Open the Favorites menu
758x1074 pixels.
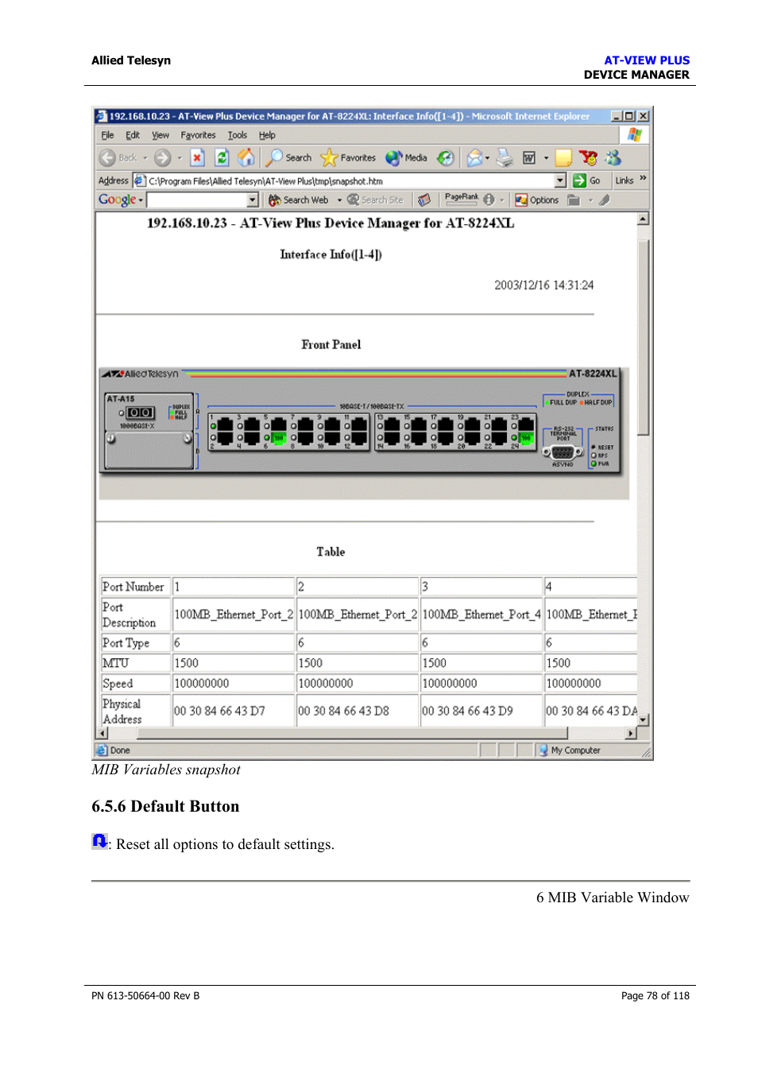[x=198, y=135]
